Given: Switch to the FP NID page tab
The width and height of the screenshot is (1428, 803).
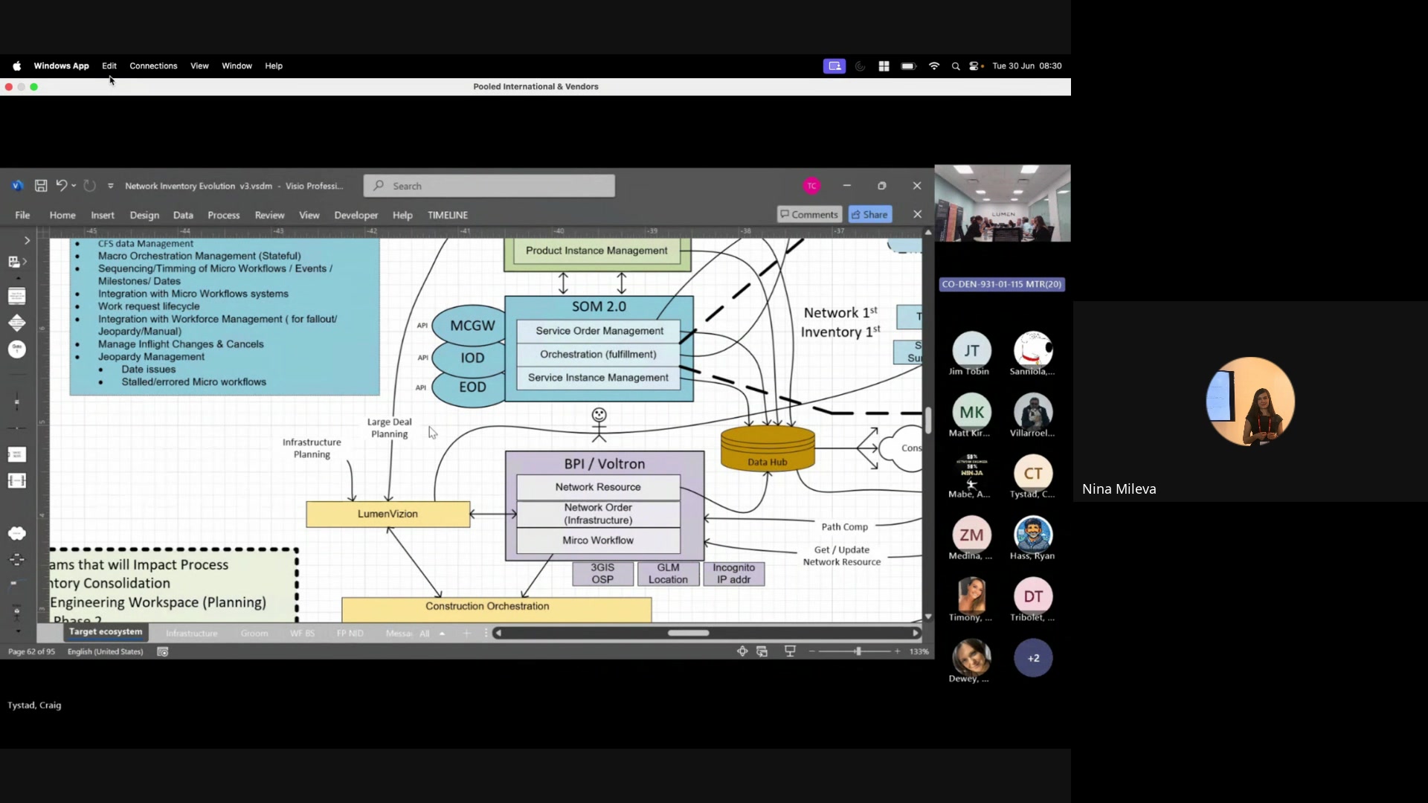Looking at the screenshot, I should [x=350, y=633].
